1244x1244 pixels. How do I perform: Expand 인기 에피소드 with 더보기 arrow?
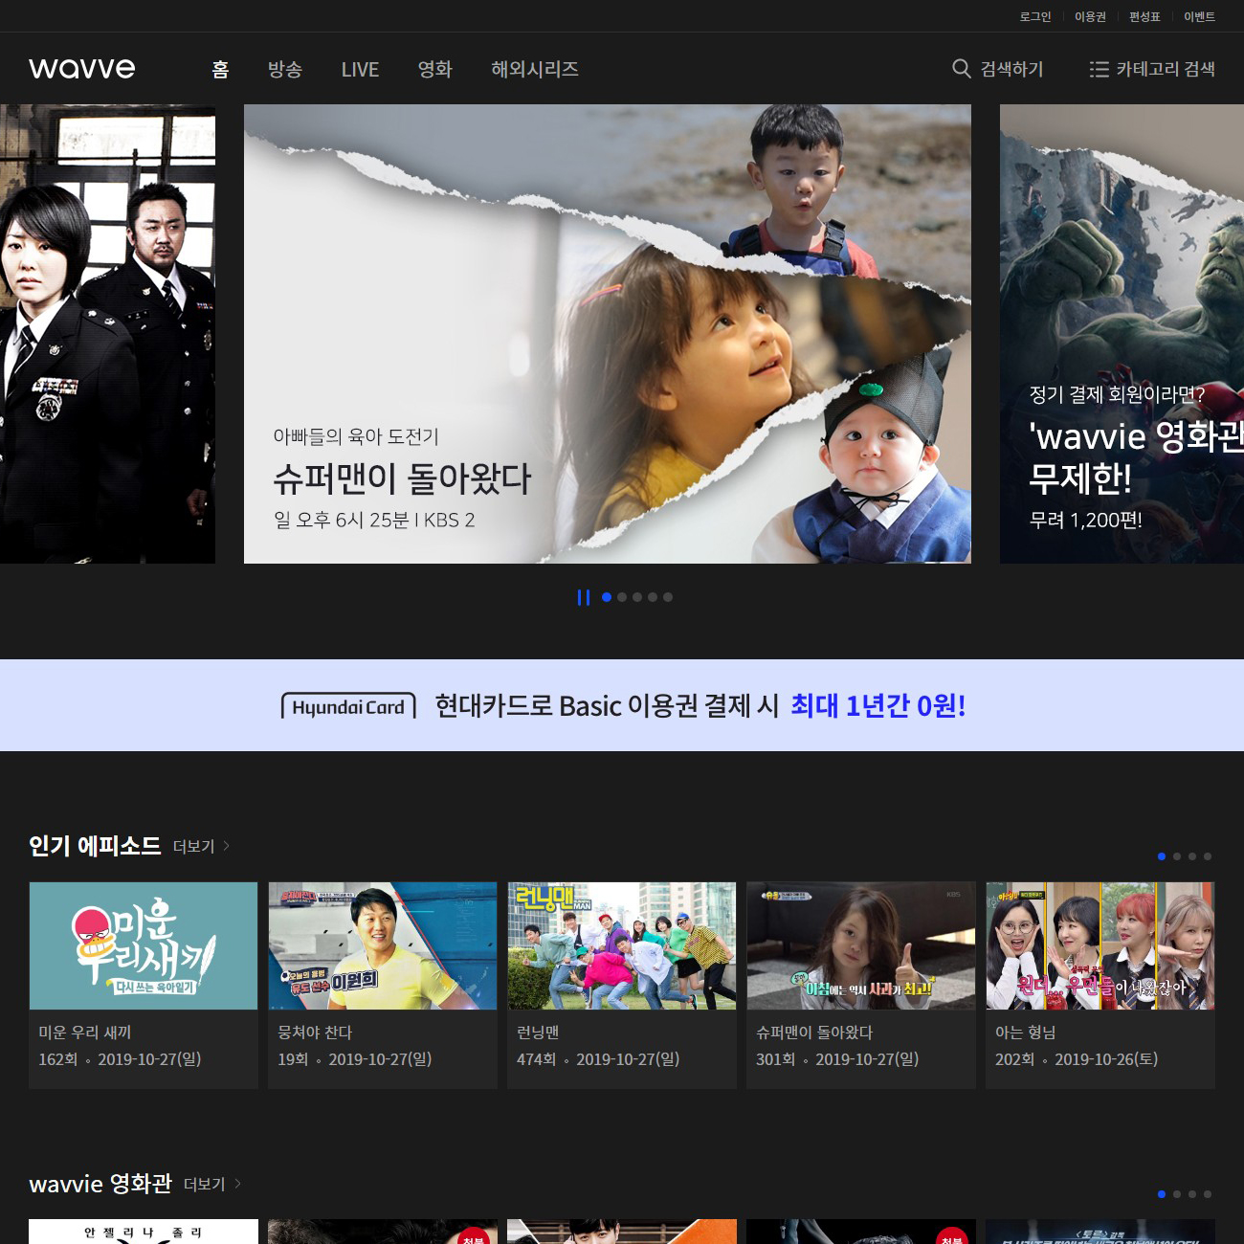[226, 846]
